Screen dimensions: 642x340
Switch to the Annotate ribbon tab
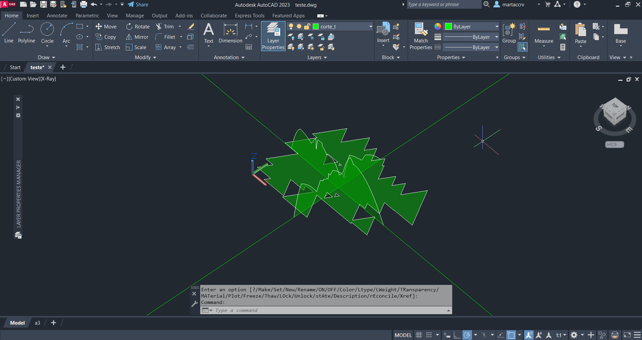click(x=57, y=16)
